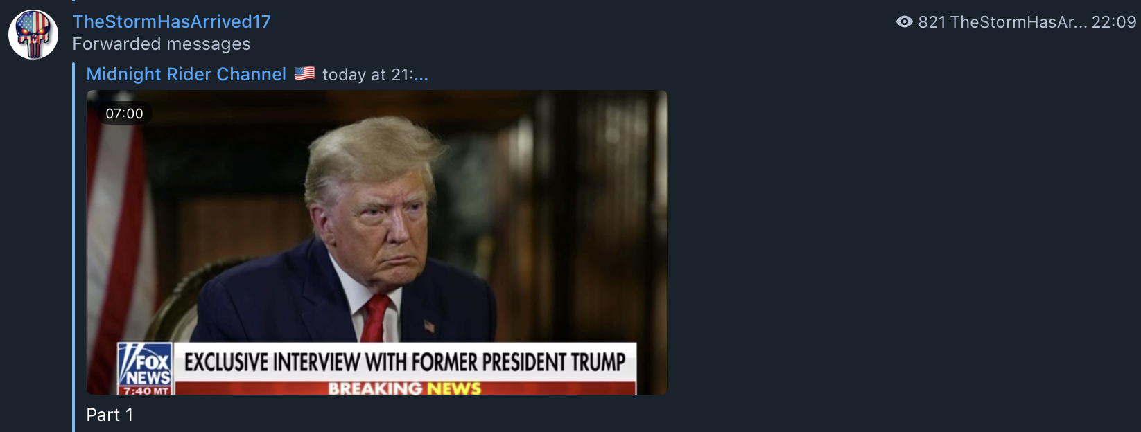Click the 22:09 message timestamp
1141x432 pixels.
(1114, 22)
